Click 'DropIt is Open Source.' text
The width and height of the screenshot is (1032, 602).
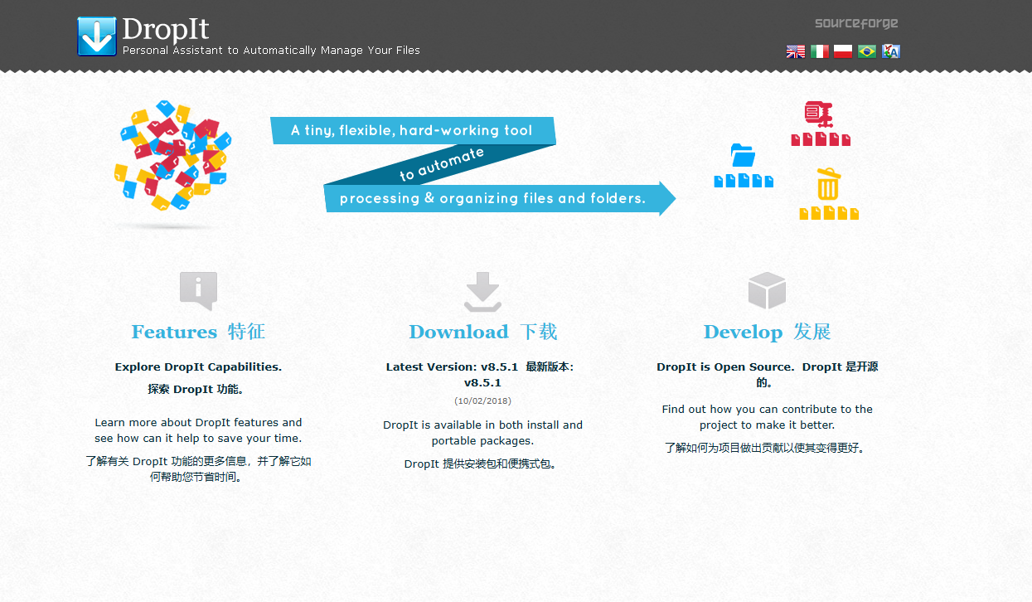[725, 367]
